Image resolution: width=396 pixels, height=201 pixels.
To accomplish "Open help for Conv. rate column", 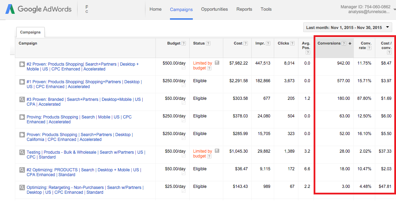I will pos(369,48).
